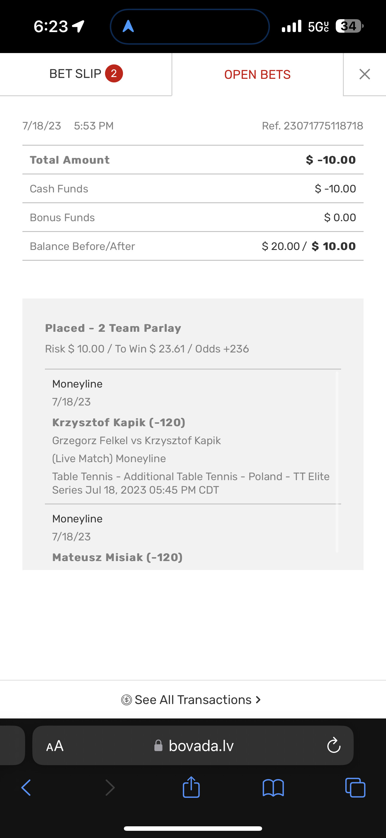
Task: Tap the red bet slip count badge
Action: 114,73
